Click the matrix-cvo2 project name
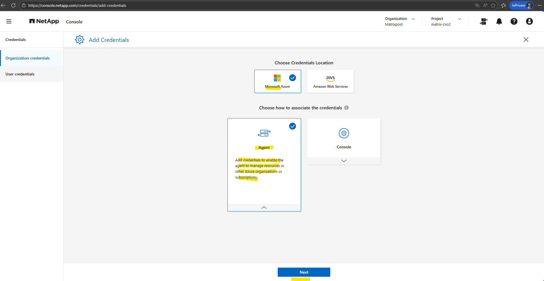This screenshot has height=281, width=544. click(441, 24)
